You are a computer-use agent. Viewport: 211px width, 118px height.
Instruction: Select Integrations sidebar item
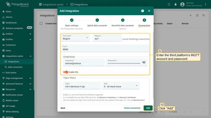pyautogui.click(x=17, y=62)
